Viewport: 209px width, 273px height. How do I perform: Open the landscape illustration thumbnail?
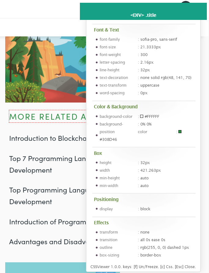[x=46, y=69]
